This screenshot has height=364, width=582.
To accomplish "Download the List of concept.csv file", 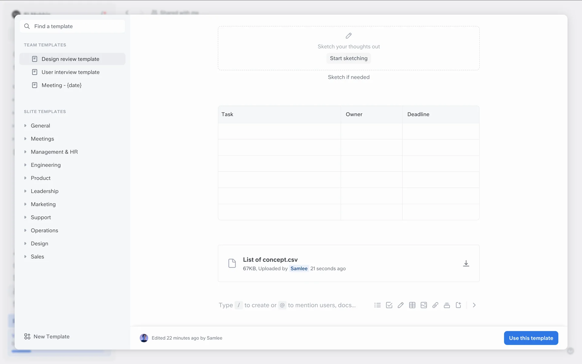I will point(466,263).
